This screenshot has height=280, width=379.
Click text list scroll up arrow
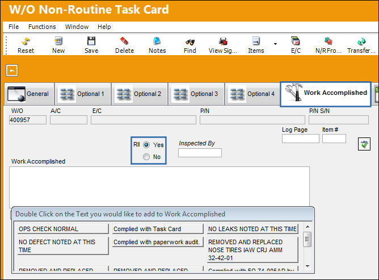click(x=308, y=227)
